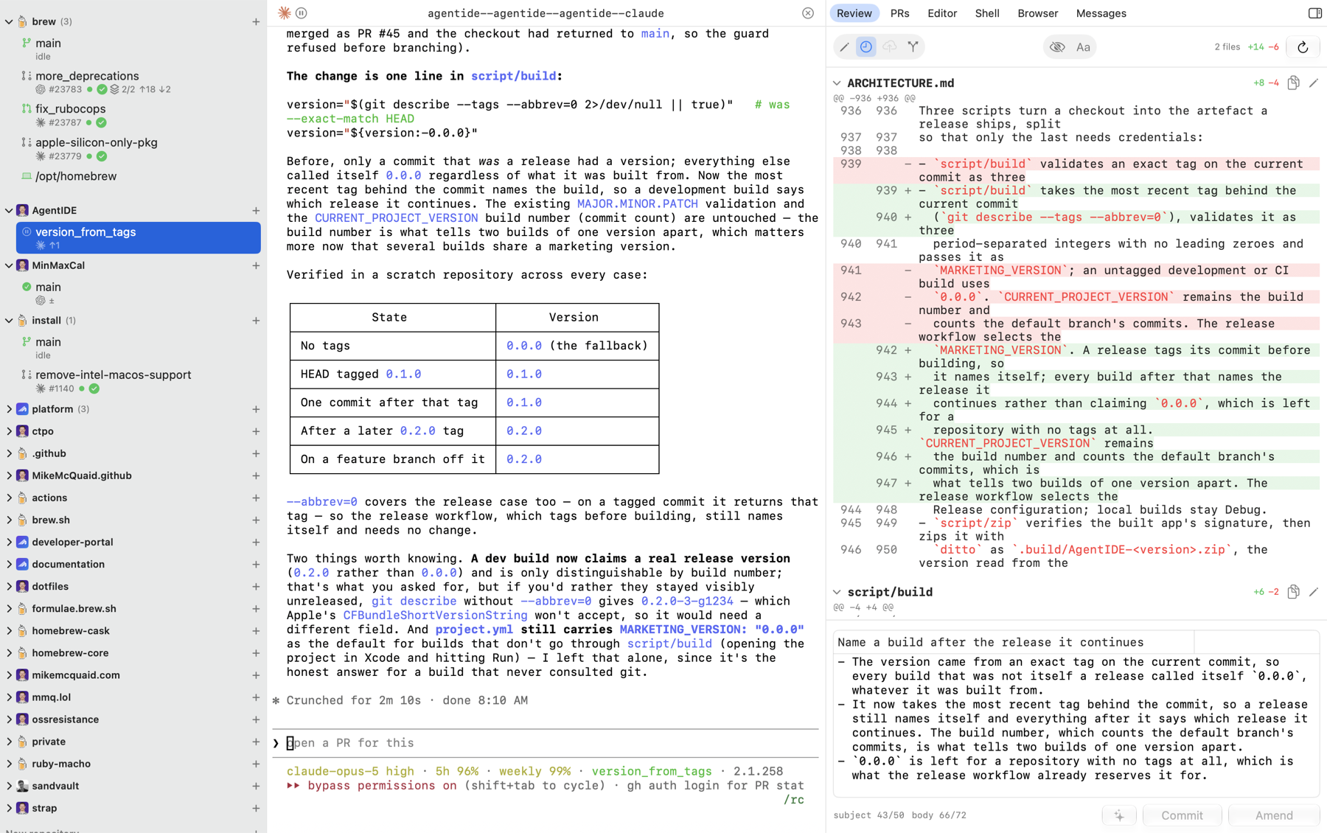Select the clock history view icon
The image size is (1327, 833).
point(866,47)
